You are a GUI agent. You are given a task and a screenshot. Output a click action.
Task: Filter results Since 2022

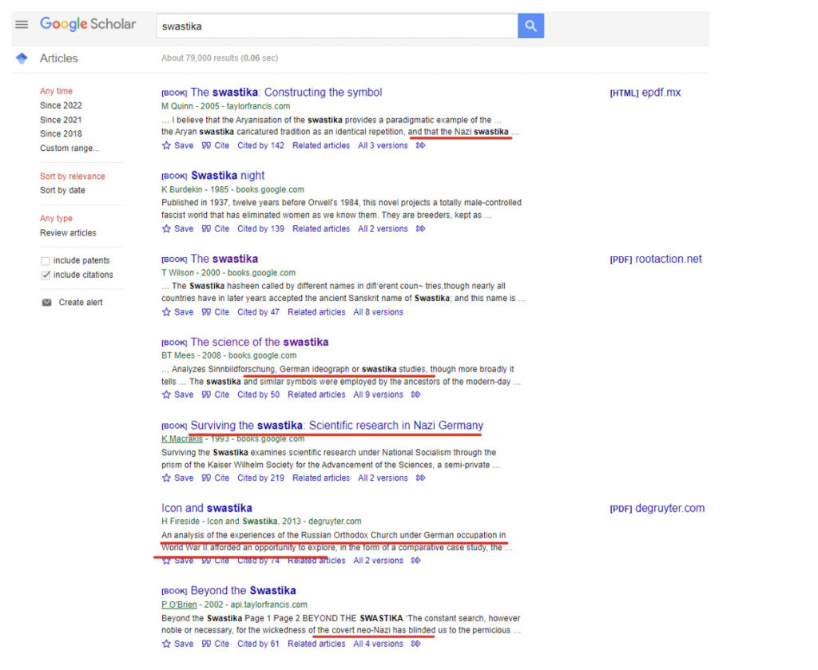pyautogui.click(x=61, y=105)
